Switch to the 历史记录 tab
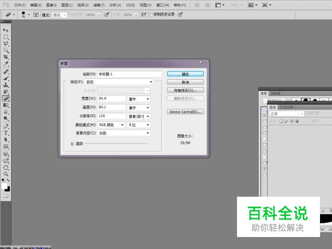 (x=286, y=107)
